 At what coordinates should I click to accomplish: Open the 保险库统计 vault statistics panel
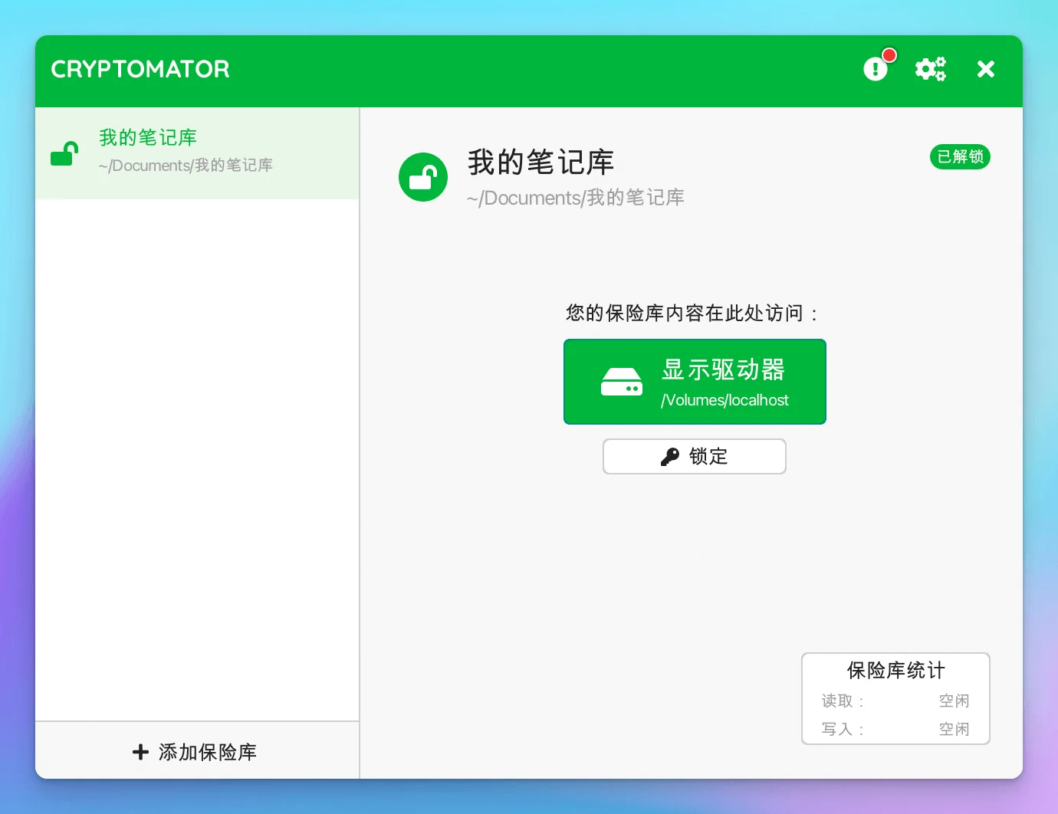point(895,698)
